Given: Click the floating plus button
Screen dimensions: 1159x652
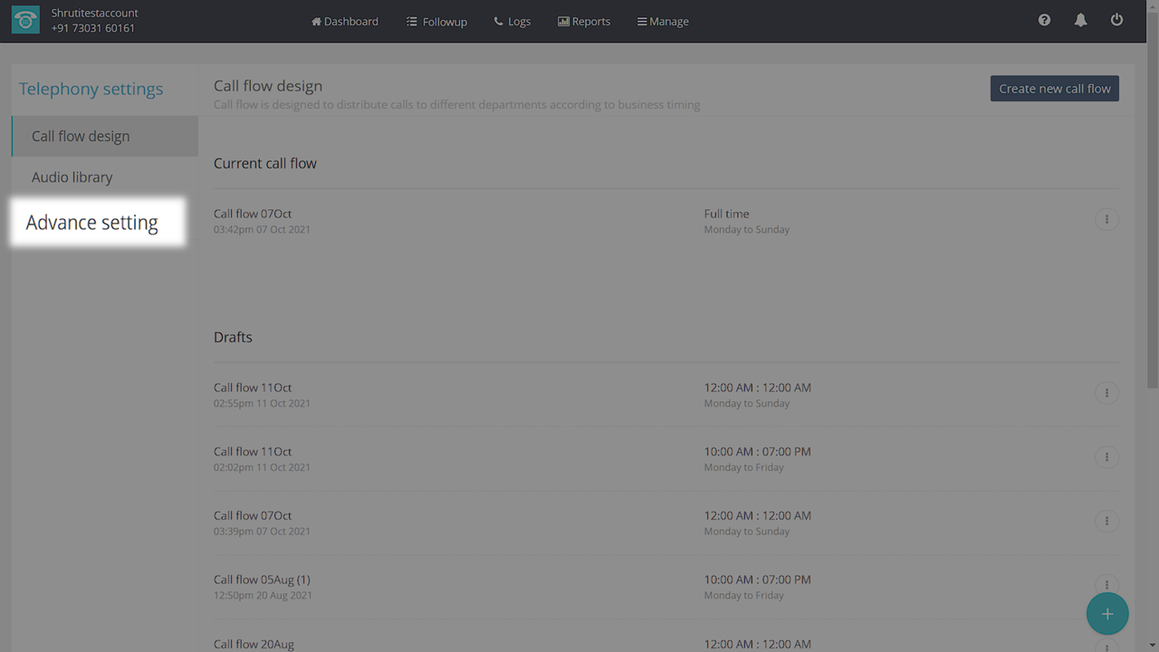Looking at the screenshot, I should 1106,614.
